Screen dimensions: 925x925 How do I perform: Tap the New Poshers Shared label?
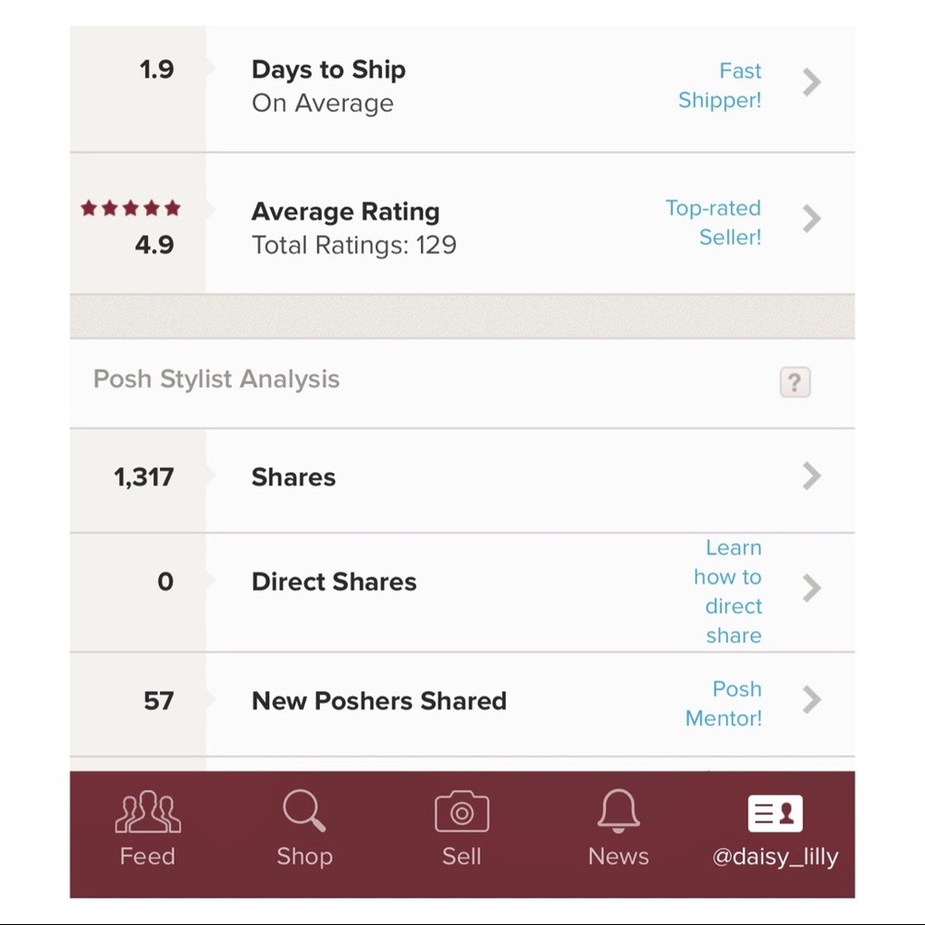tap(378, 701)
